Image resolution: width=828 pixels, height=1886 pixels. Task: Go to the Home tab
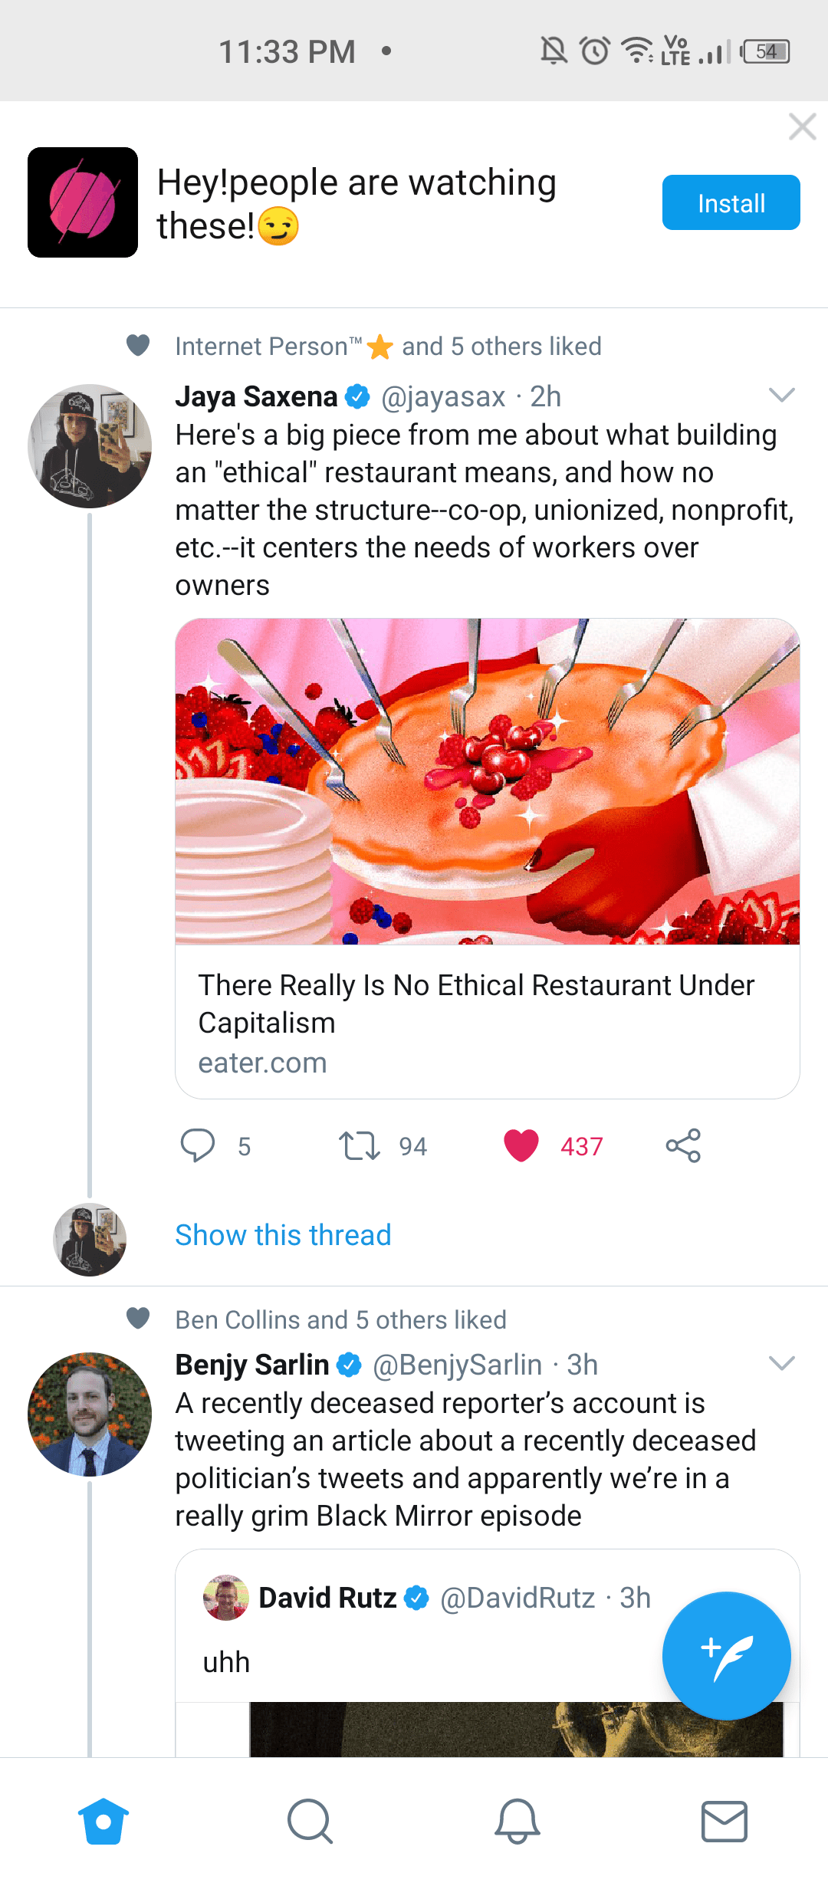pyautogui.click(x=103, y=1821)
